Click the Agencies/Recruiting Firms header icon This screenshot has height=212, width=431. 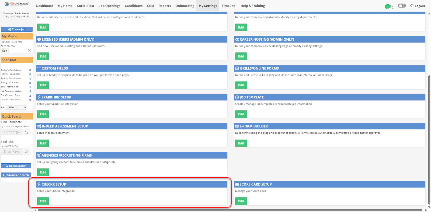(39, 155)
